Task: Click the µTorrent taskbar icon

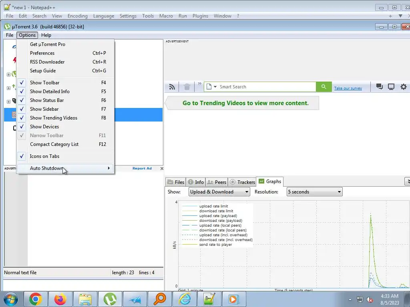Action: pyautogui.click(x=110, y=299)
